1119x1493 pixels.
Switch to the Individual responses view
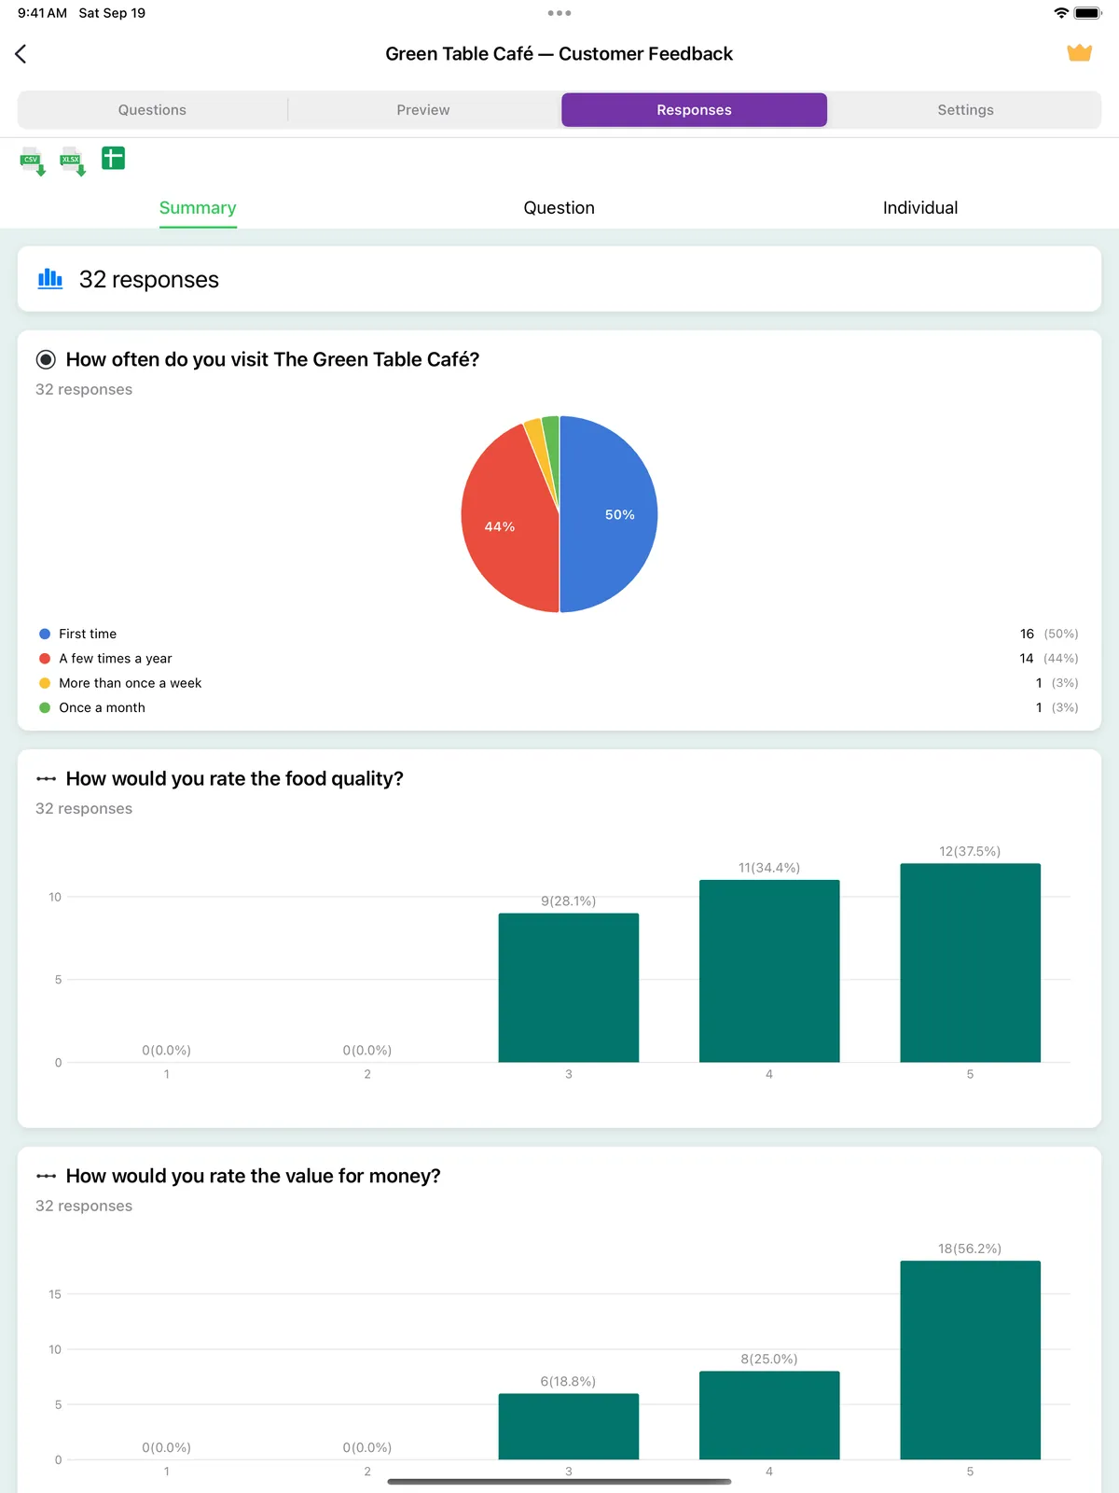coord(920,208)
